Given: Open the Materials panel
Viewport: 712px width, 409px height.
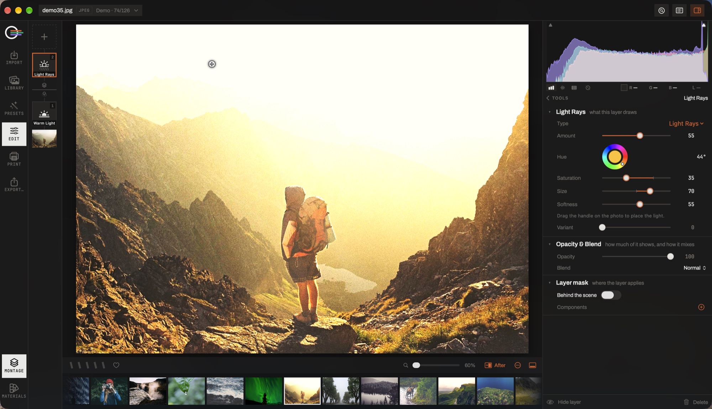Looking at the screenshot, I should point(14,391).
